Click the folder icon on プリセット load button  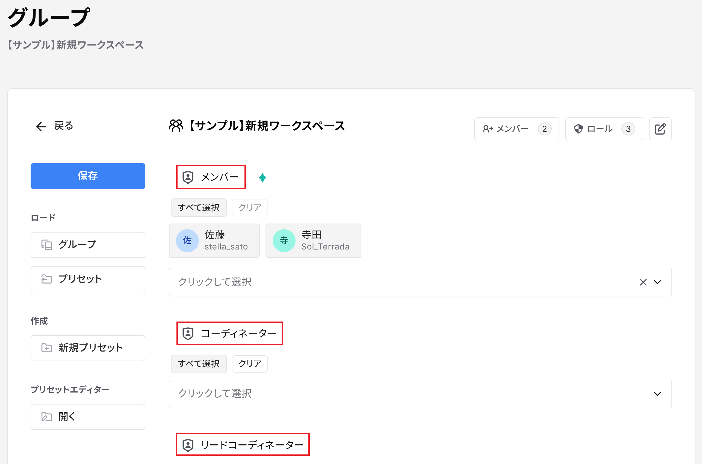point(46,279)
